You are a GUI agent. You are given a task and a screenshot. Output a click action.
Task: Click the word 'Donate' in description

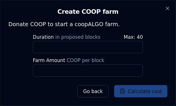(x=18, y=24)
